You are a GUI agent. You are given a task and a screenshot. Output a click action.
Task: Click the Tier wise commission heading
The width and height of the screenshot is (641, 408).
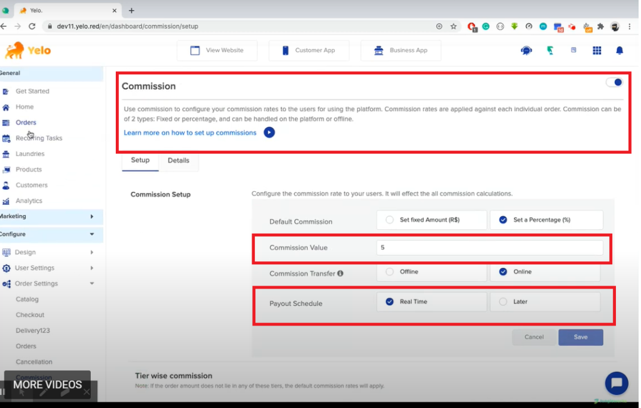point(173,376)
